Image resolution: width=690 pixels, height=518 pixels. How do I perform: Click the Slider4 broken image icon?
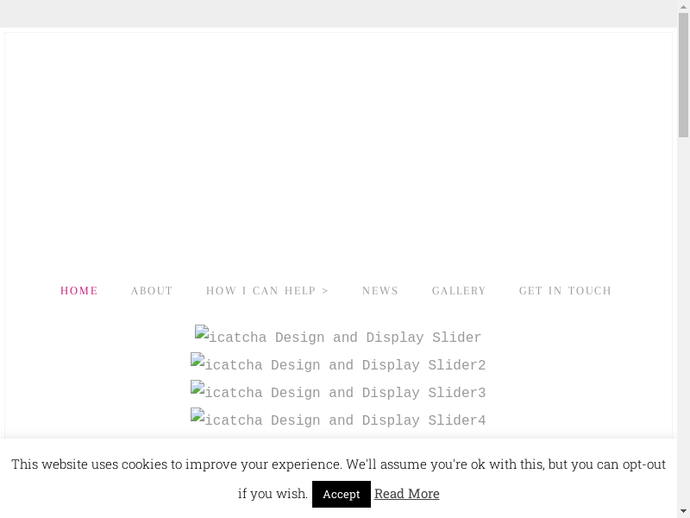(198, 415)
